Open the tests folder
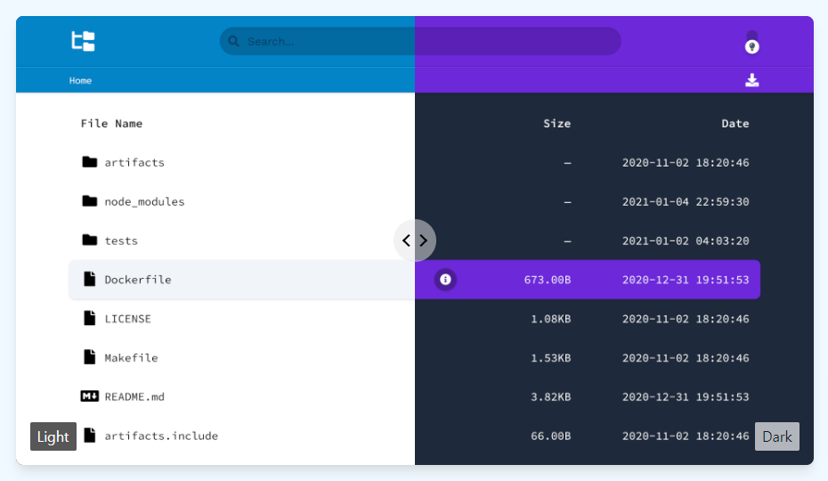The image size is (828, 481). [121, 240]
